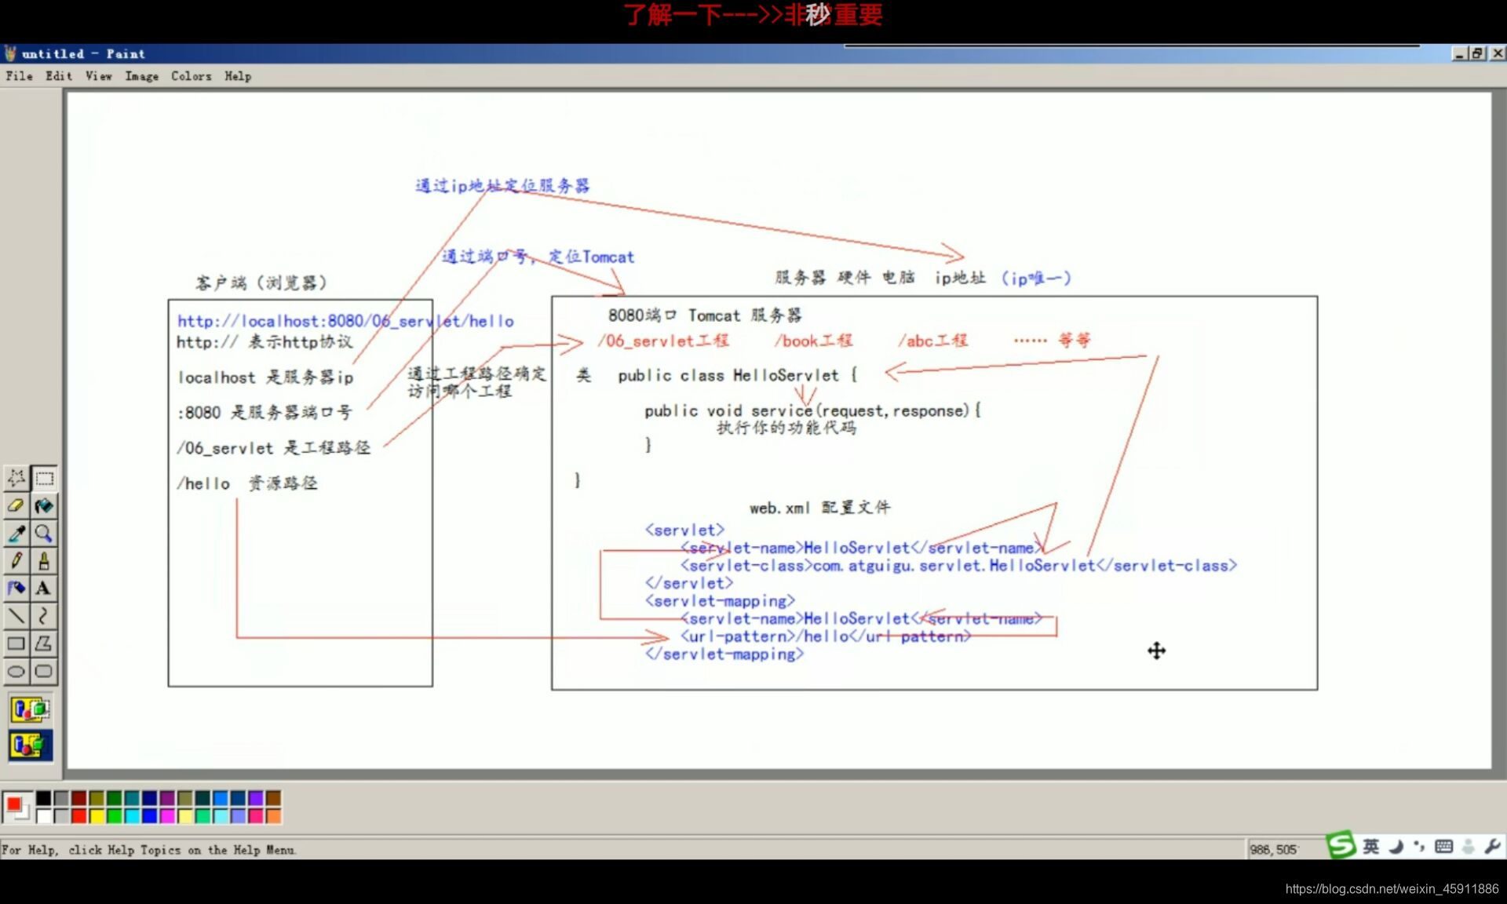
Task: Choose the light gray color swatch
Action: [62, 816]
